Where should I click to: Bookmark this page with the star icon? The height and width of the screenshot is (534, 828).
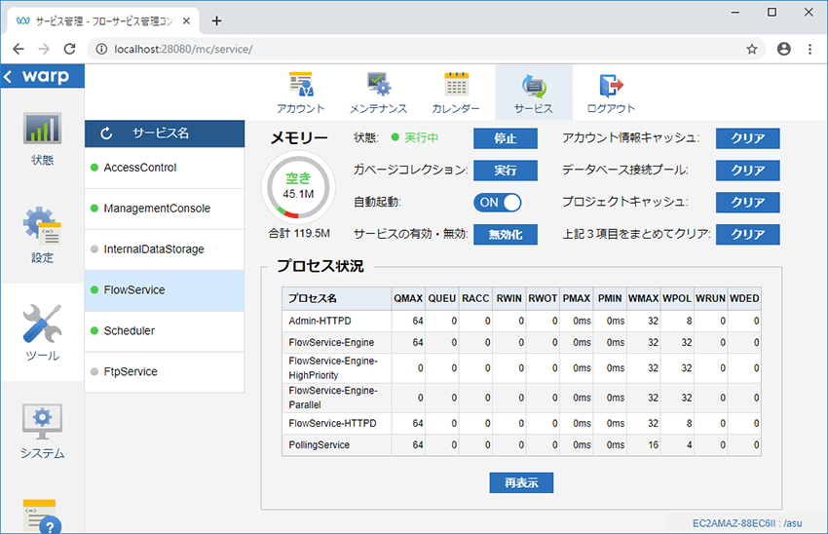[751, 49]
